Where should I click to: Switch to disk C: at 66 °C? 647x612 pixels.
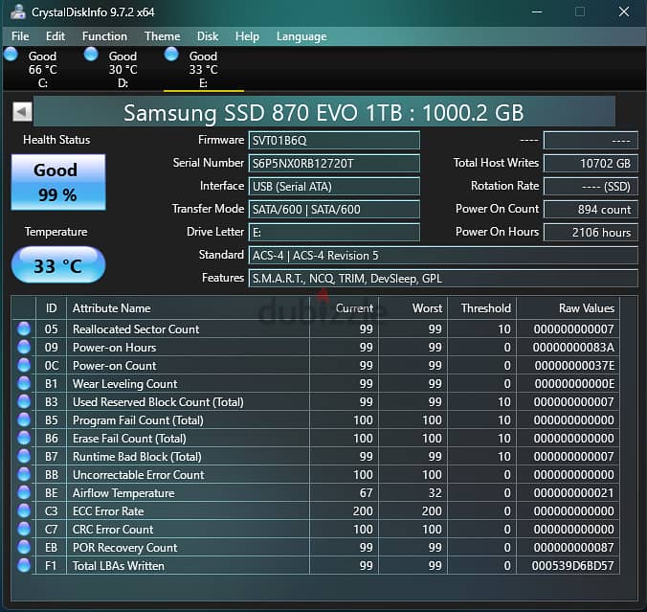coord(42,69)
